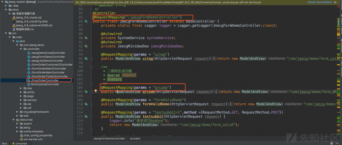Select the util package folder
Screen dimensions: 342x145
pos(29,108)
